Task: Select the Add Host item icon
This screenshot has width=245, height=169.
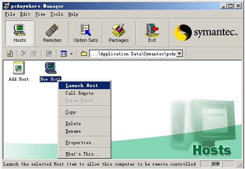Action: 19,68
